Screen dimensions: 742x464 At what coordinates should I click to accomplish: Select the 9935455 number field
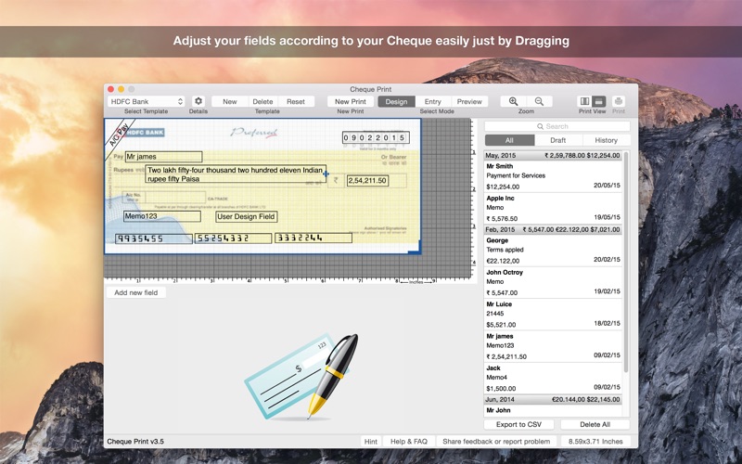coord(154,238)
